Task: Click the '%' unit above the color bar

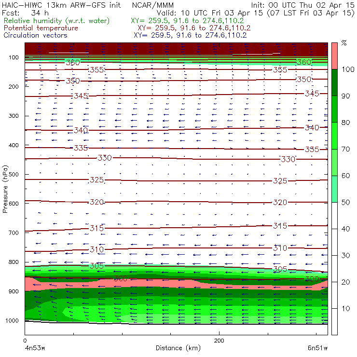Action: [x=344, y=43]
